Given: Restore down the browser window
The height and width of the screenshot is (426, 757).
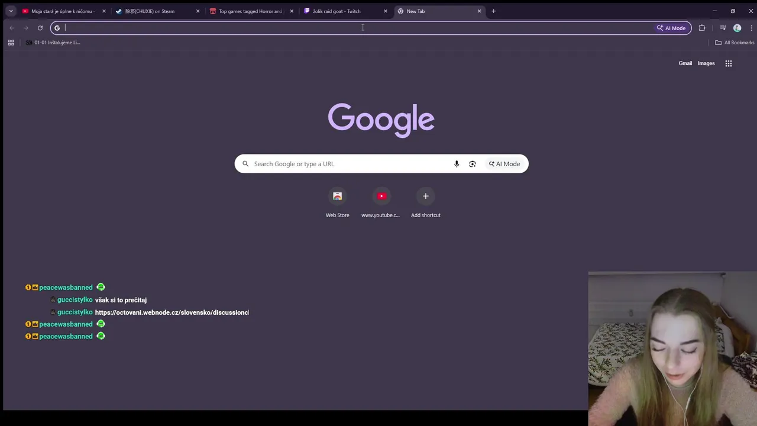Looking at the screenshot, I should [733, 11].
